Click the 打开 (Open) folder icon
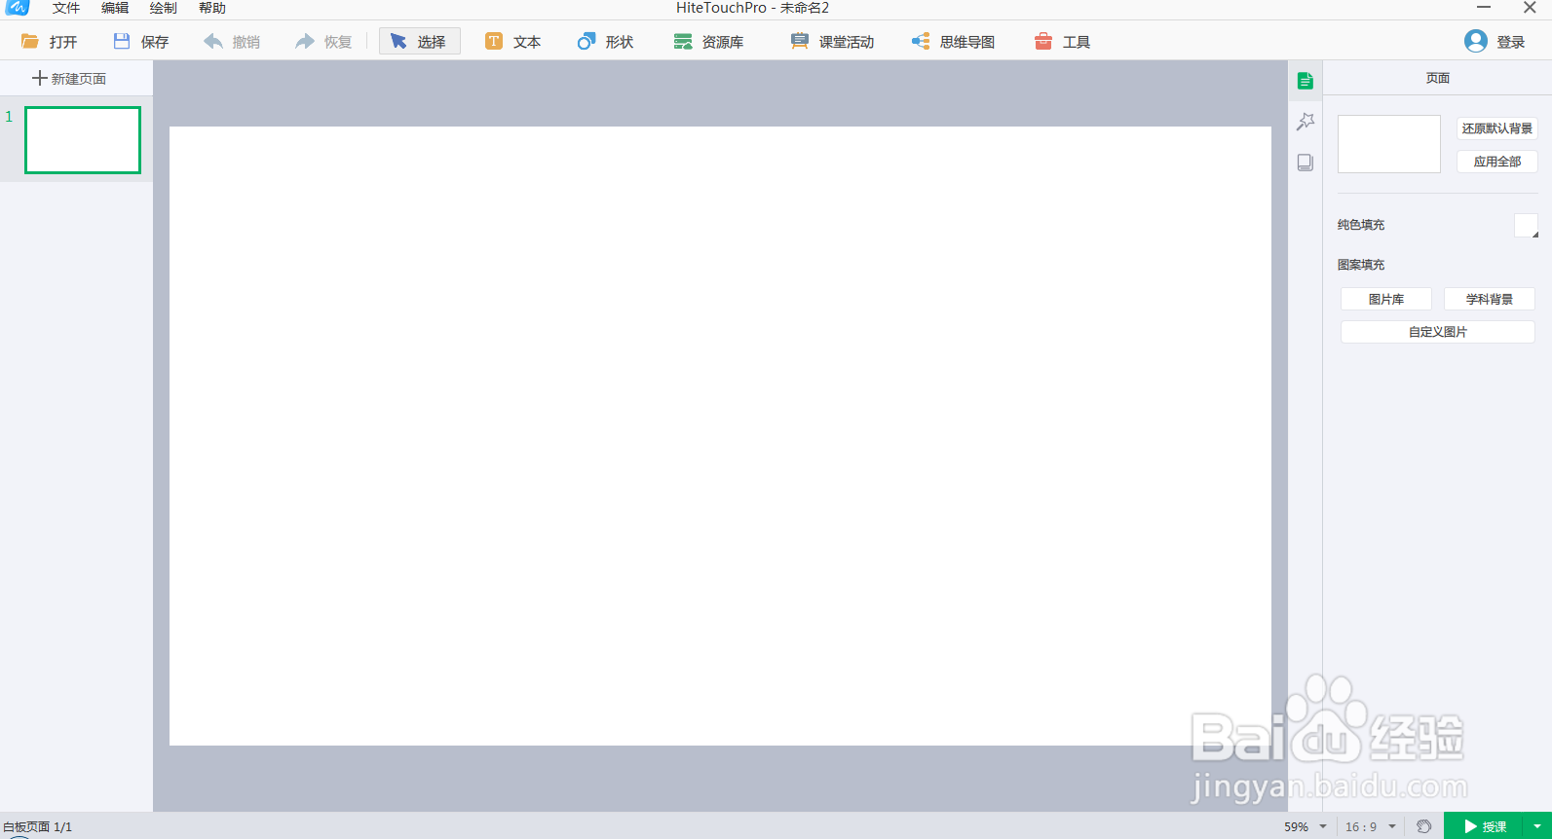The height and width of the screenshot is (839, 1552). [30, 41]
